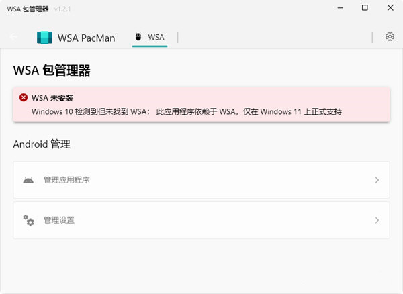
Task: Click the back arrow in header
Action: click(13, 36)
